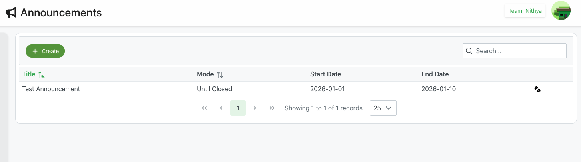581x162 pixels.
Task: Click the megaphone Announcements icon
Action: point(11,13)
